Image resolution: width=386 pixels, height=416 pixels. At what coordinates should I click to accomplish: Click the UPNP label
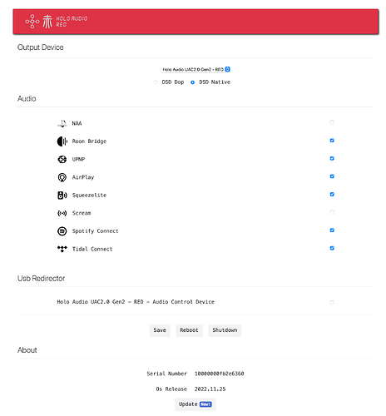(78, 159)
